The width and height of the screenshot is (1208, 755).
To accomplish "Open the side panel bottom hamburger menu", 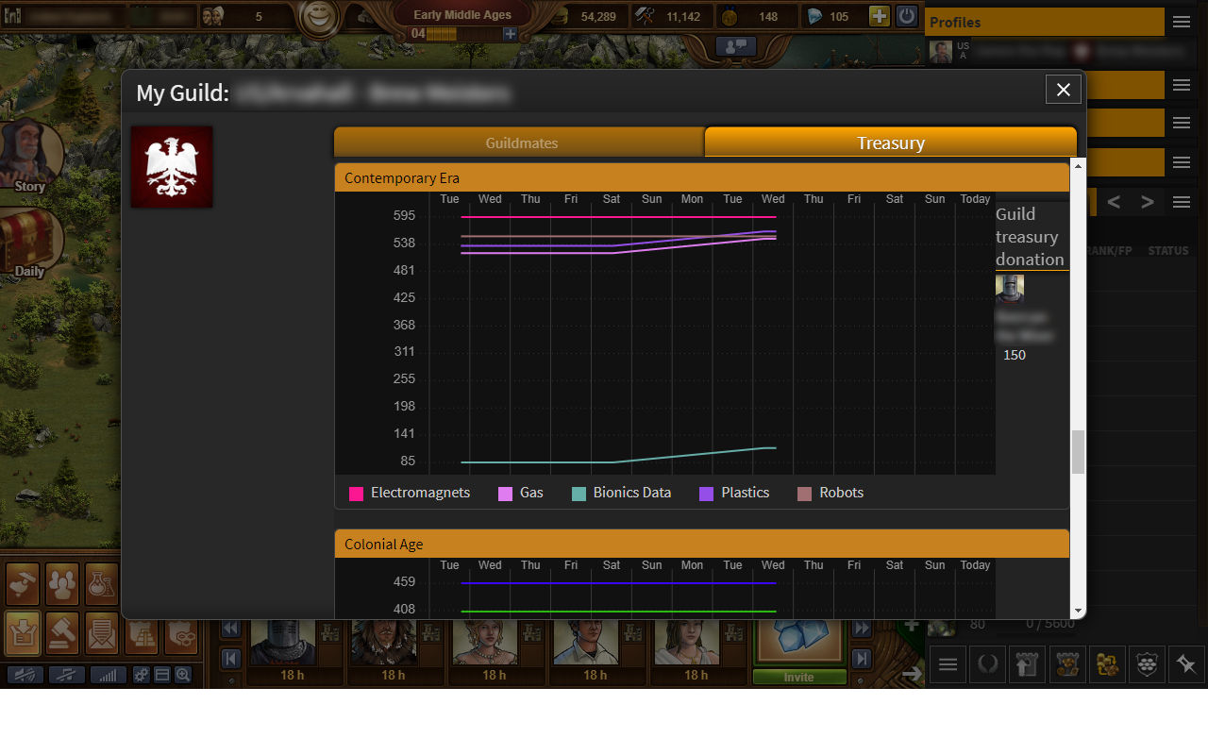I will click(948, 664).
